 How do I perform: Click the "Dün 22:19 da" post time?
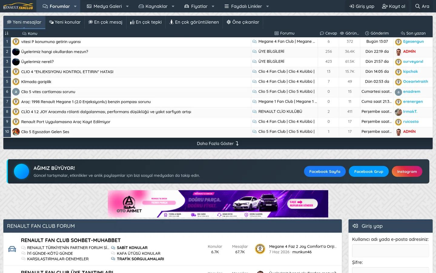pos(377,52)
